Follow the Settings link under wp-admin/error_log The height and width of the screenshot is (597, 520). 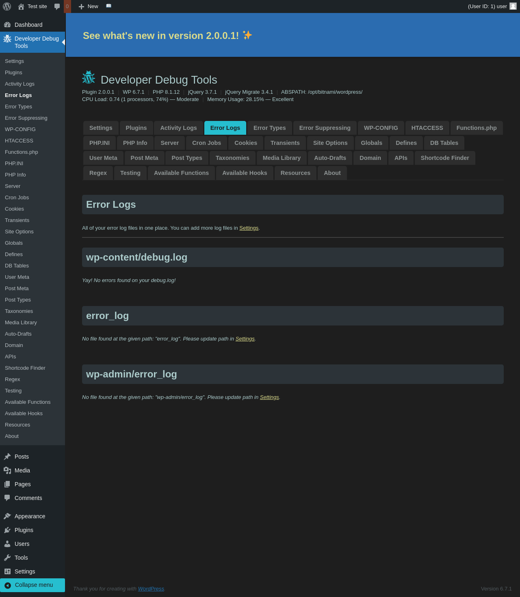[269, 397]
